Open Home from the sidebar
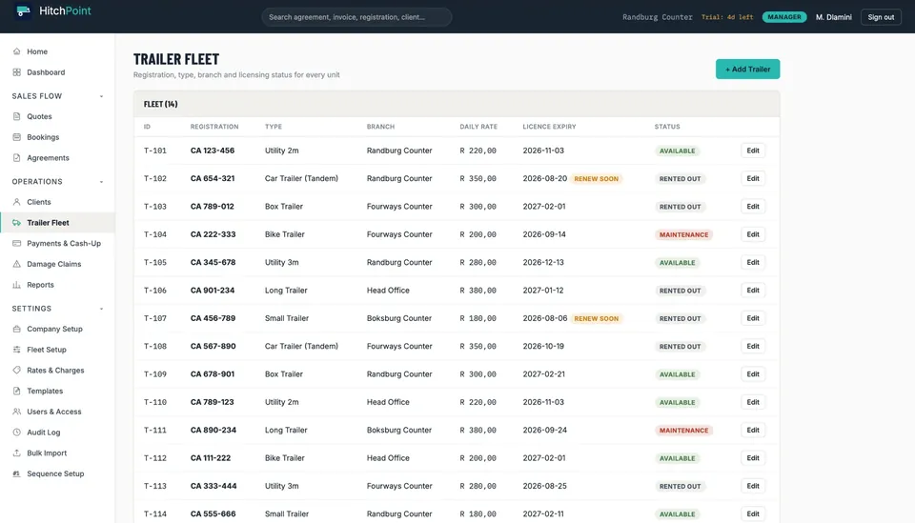The width and height of the screenshot is (915, 523). (x=57, y=51)
